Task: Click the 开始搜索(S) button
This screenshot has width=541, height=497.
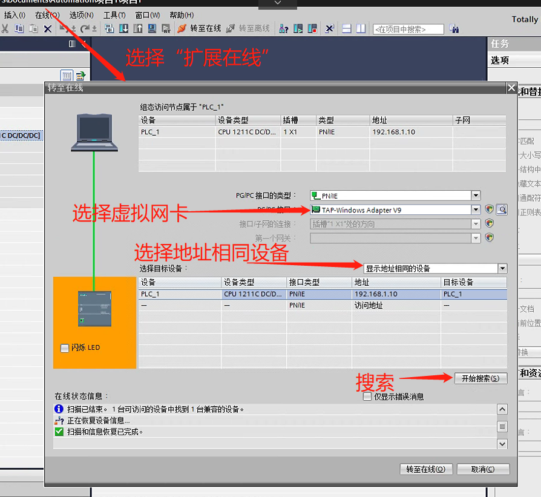Action: pos(480,378)
